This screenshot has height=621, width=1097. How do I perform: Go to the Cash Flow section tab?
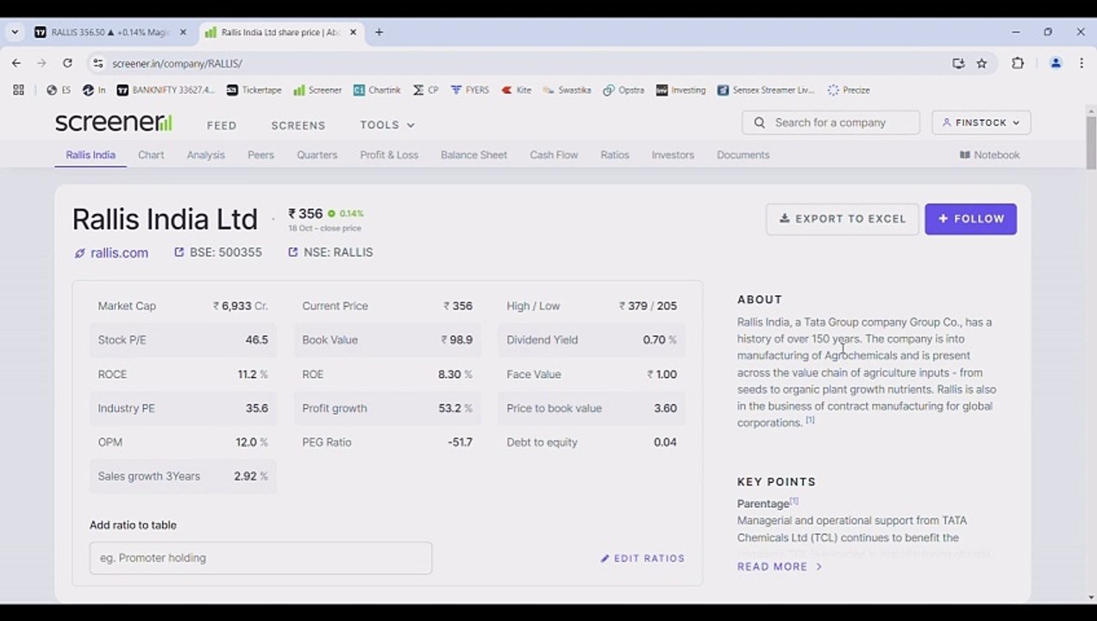pos(554,154)
